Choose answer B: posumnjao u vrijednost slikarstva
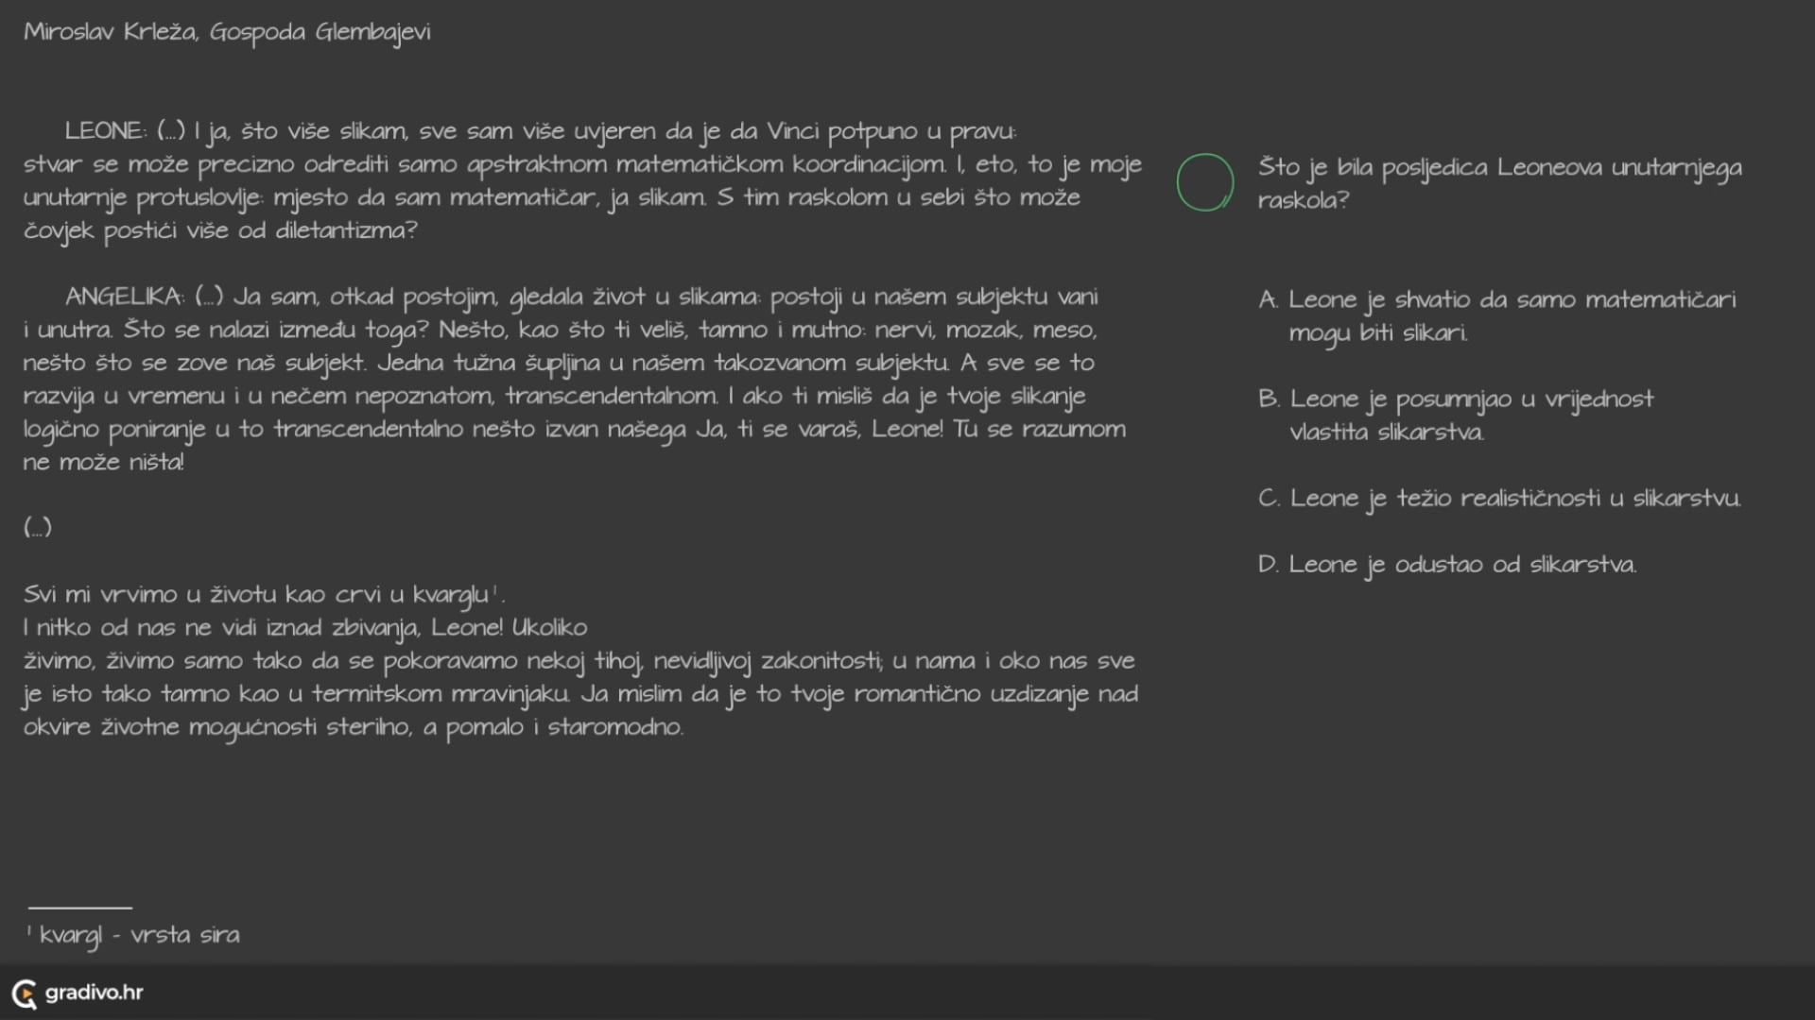 pos(1471,415)
